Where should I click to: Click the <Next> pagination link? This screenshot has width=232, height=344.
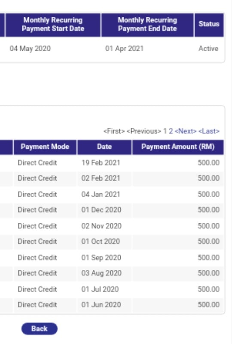point(186,131)
